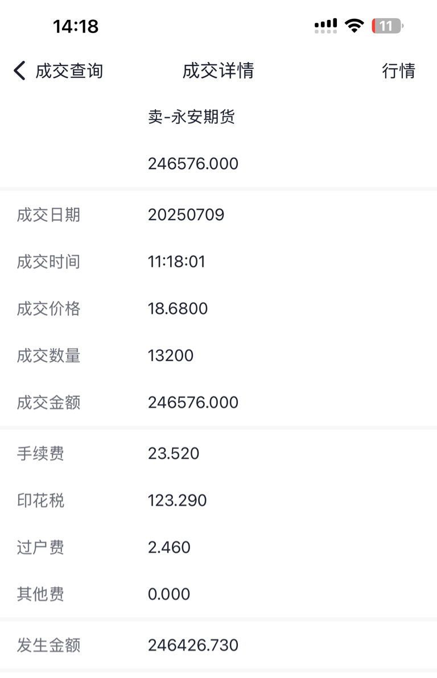Select the header amount 246576.000

coord(193,163)
